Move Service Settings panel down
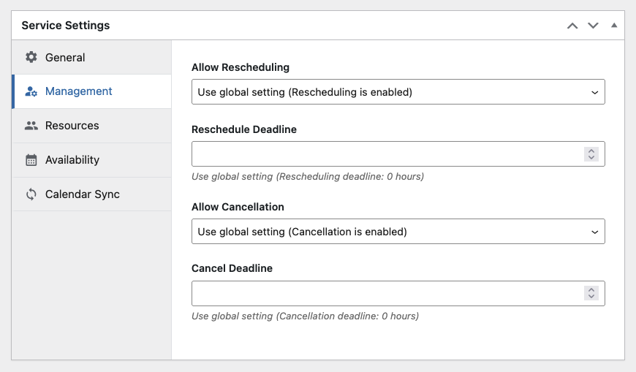The width and height of the screenshot is (636, 372). (593, 26)
